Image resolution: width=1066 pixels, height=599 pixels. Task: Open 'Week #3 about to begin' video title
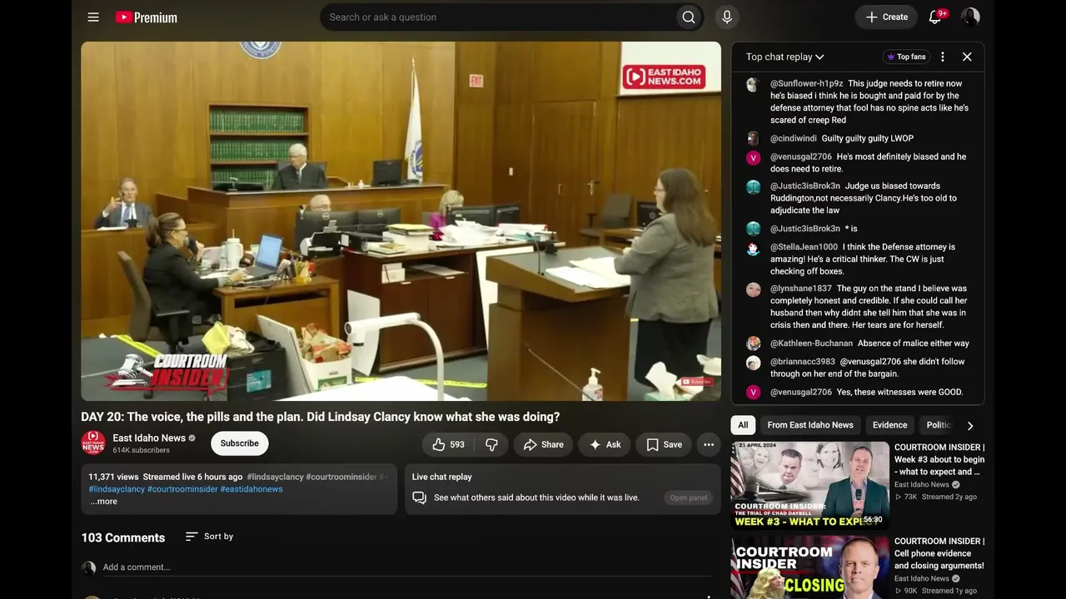click(x=939, y=459)
